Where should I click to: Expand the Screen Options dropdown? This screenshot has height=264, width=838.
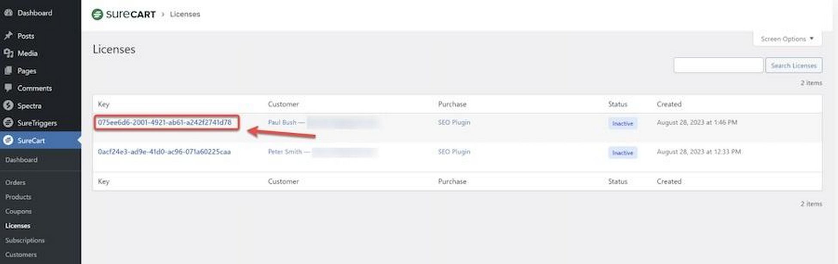[787, 39]
